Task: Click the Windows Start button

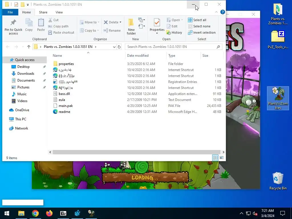Action: point(7,213)
